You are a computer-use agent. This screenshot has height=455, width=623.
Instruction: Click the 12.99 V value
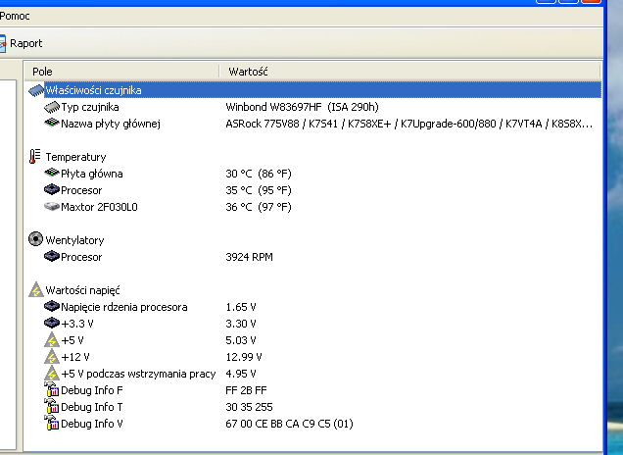(244, 357)
